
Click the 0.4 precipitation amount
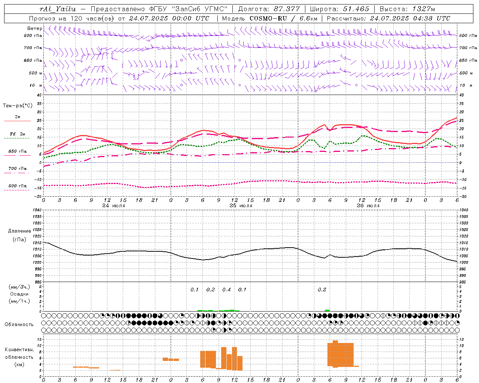coord(226,290)
